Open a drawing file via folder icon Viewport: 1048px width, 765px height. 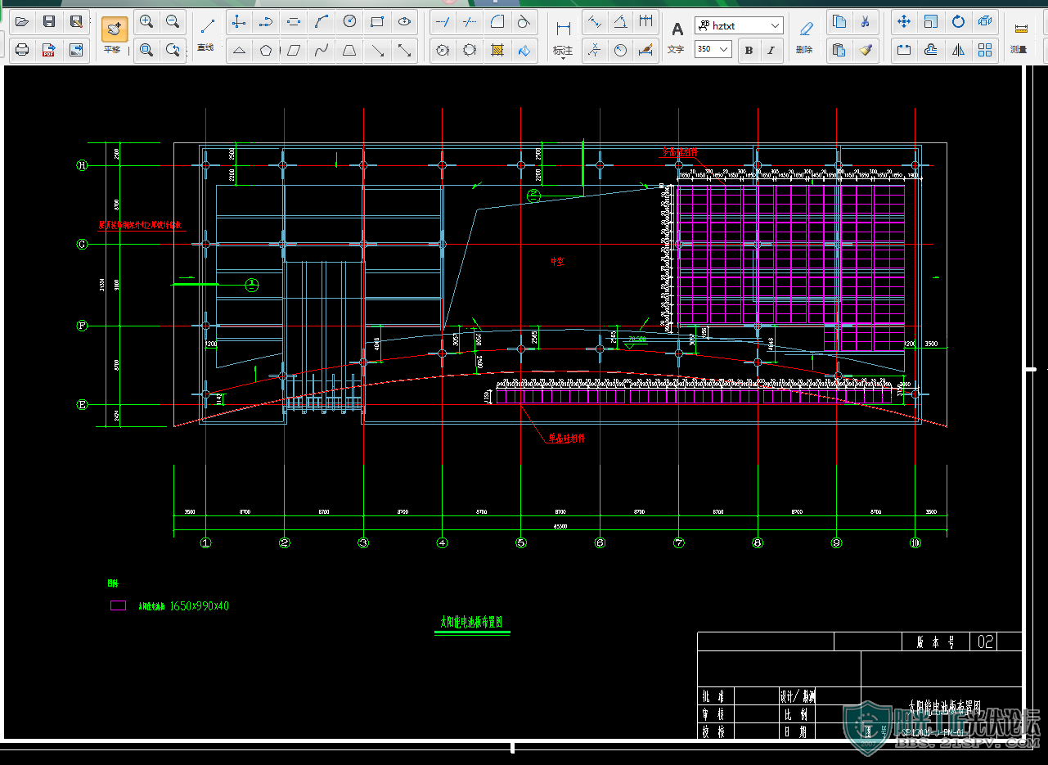point(22,22)
